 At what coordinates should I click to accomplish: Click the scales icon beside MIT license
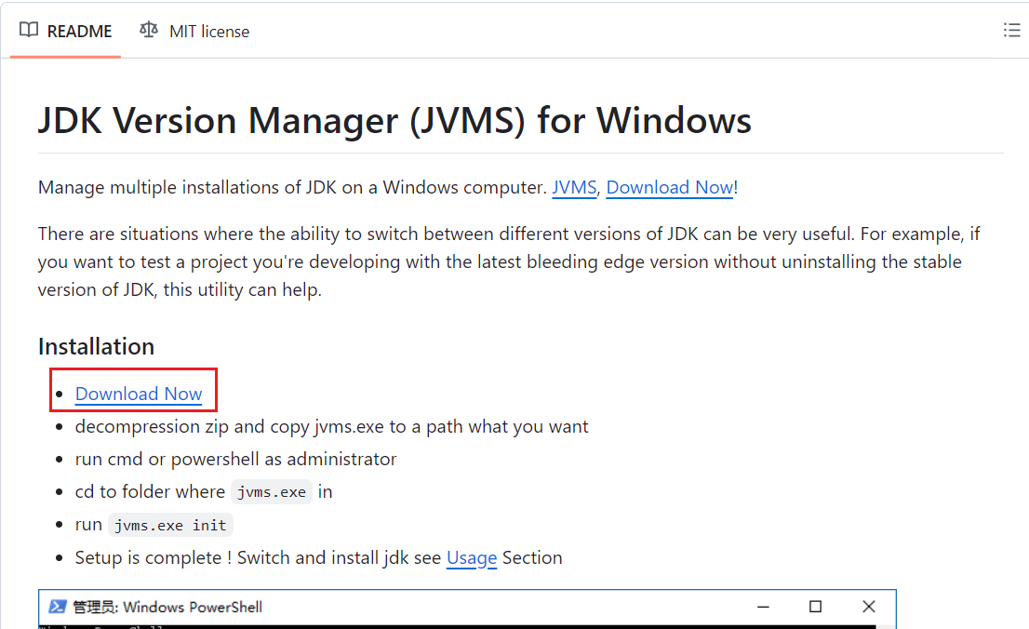pos(149,30)
